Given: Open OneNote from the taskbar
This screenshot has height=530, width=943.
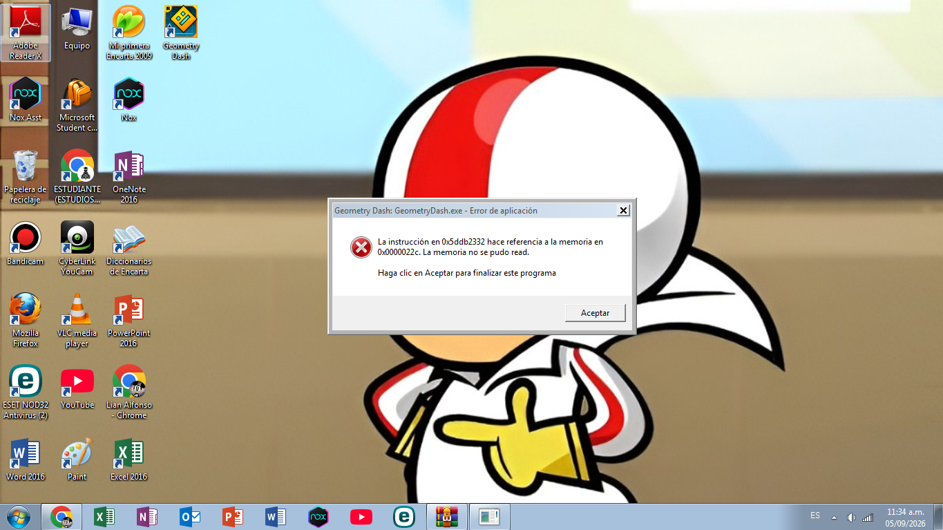Looking at the screenshot, I should (x=147, y=517).
